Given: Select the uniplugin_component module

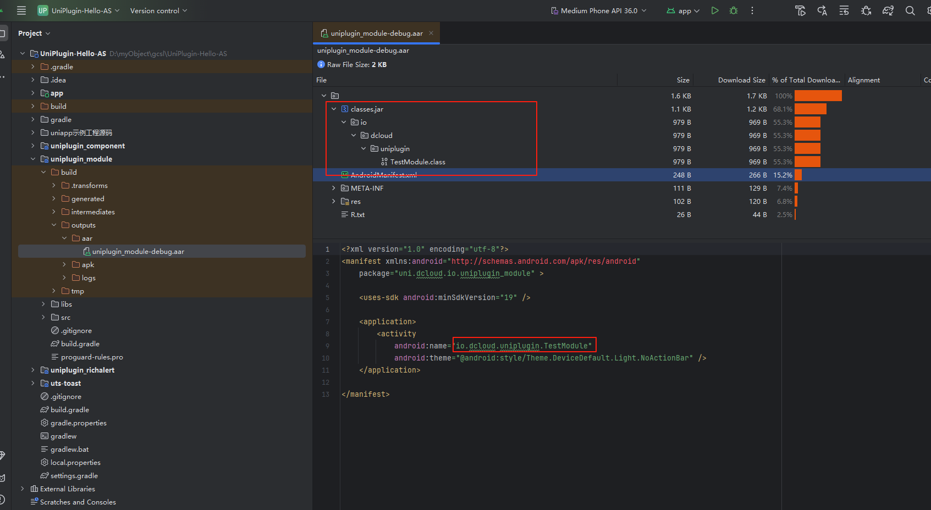Looking at the screenshot, I should click(87, 146).
